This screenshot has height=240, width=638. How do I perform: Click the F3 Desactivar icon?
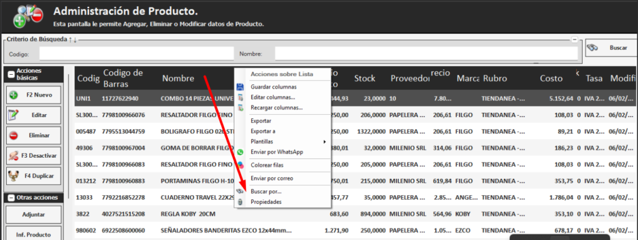(14, 156)
